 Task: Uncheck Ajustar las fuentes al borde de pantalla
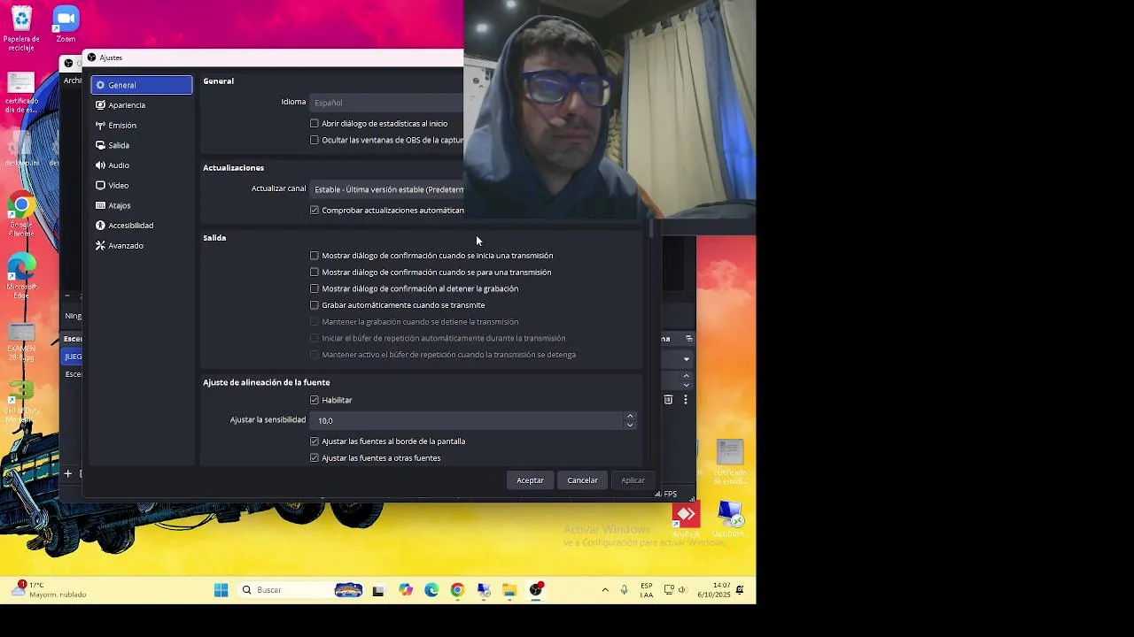[x=315, y=441]
